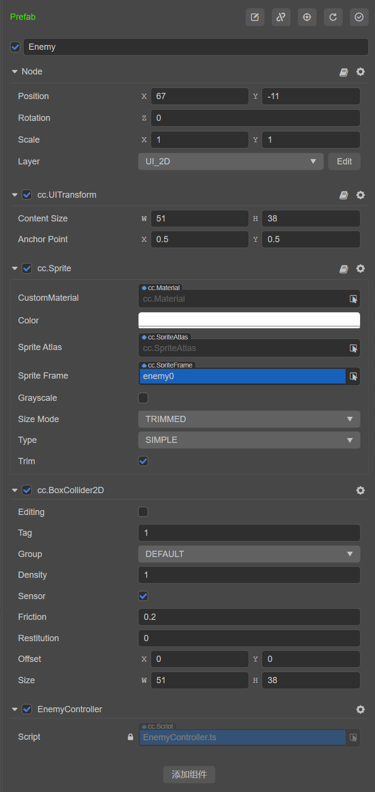Disable the Sensor checkbox
Screen dimensions: 375x792
click(143, 596)
